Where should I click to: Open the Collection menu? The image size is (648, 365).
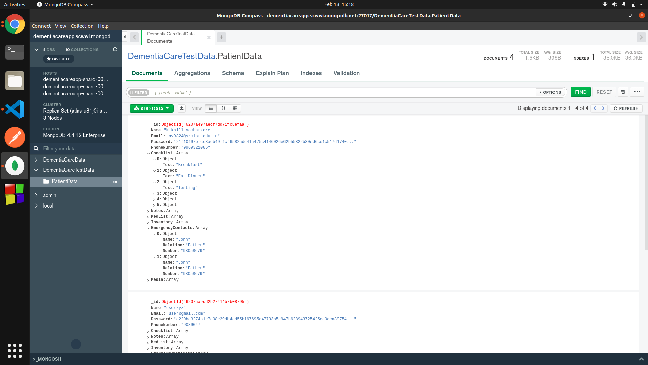[x=82, y=26]
